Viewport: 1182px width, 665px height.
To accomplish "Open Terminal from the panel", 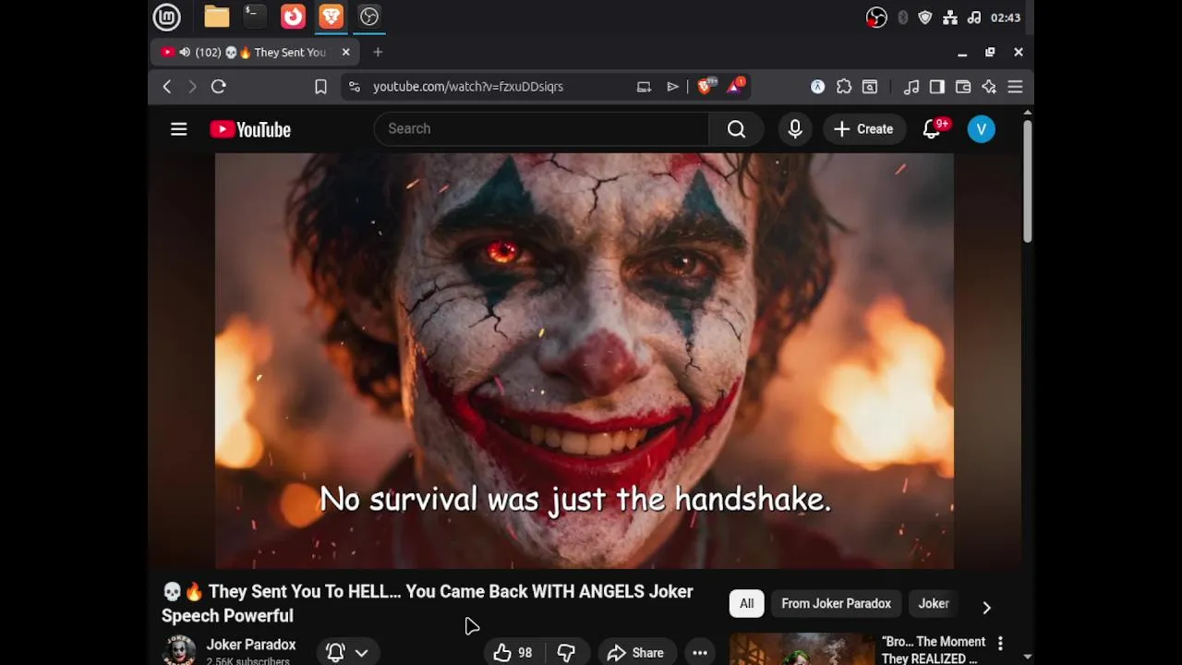I will tap(255, 17).
